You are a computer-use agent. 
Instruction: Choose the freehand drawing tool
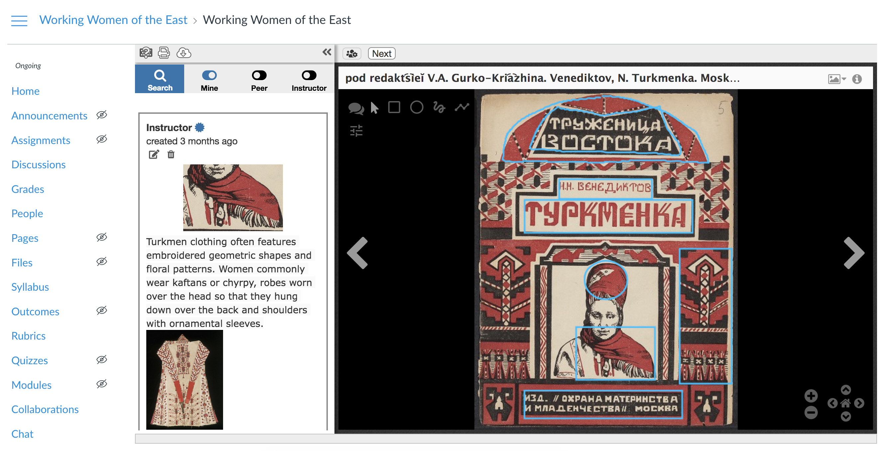point(439,107)
